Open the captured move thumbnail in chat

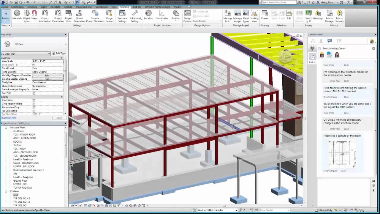(342, 154)
